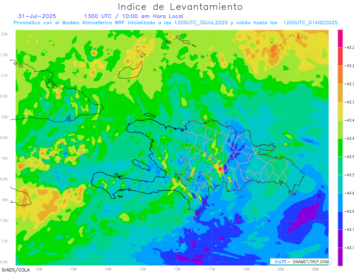Click the '72W' longitude label
354x273 pixels.
(177, 269)
